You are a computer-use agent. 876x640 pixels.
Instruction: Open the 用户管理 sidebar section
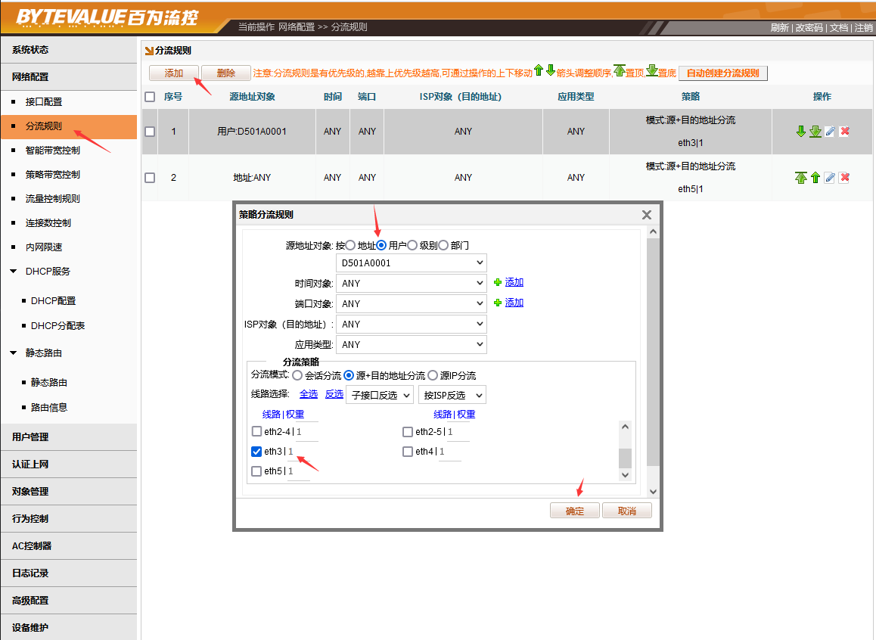point(30,437)
